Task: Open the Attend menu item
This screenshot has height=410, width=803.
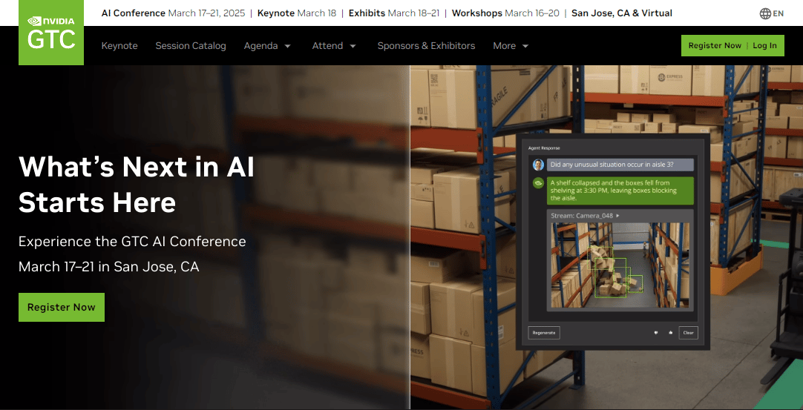Action: 327,46
